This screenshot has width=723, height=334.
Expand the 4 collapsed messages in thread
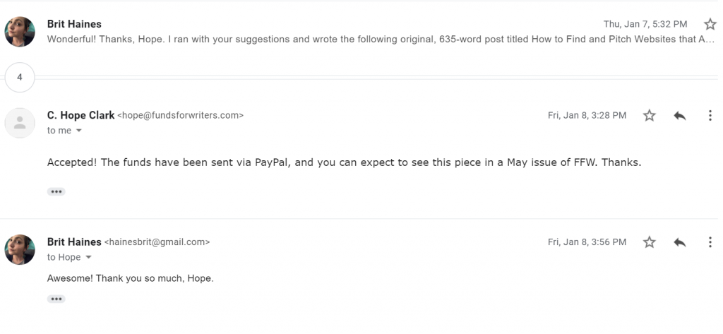[x=20, y=78]
